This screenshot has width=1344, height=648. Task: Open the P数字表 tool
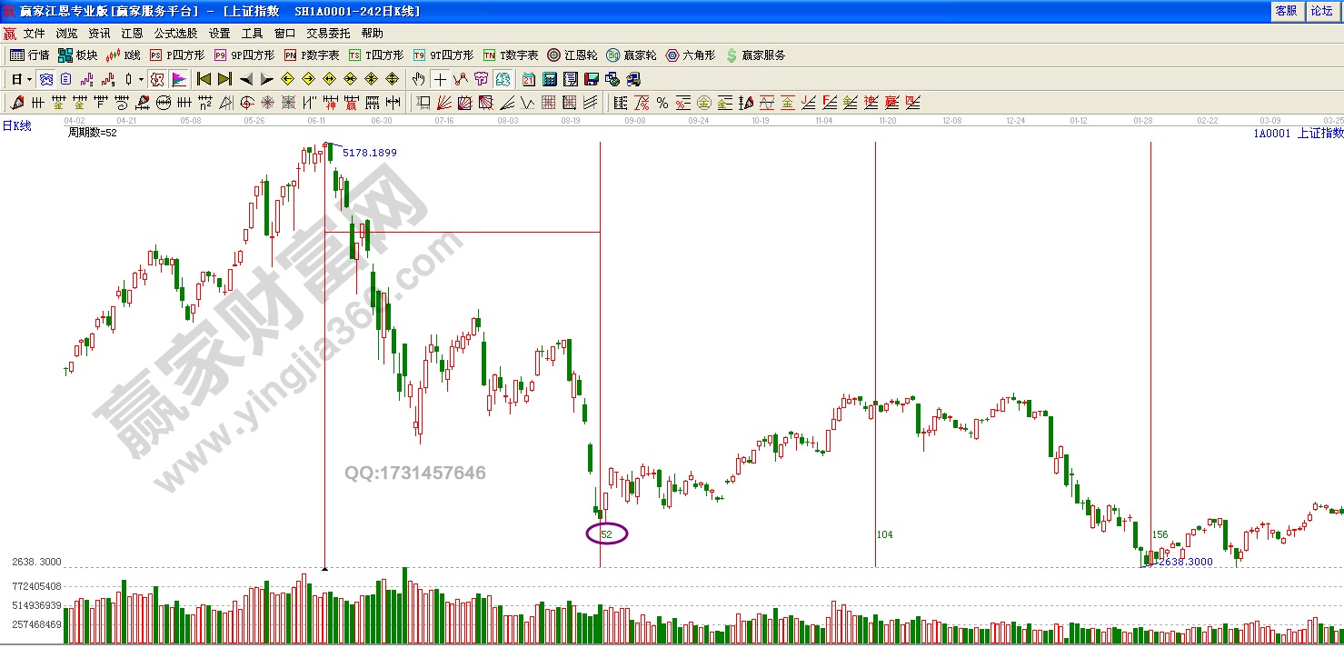312,55
